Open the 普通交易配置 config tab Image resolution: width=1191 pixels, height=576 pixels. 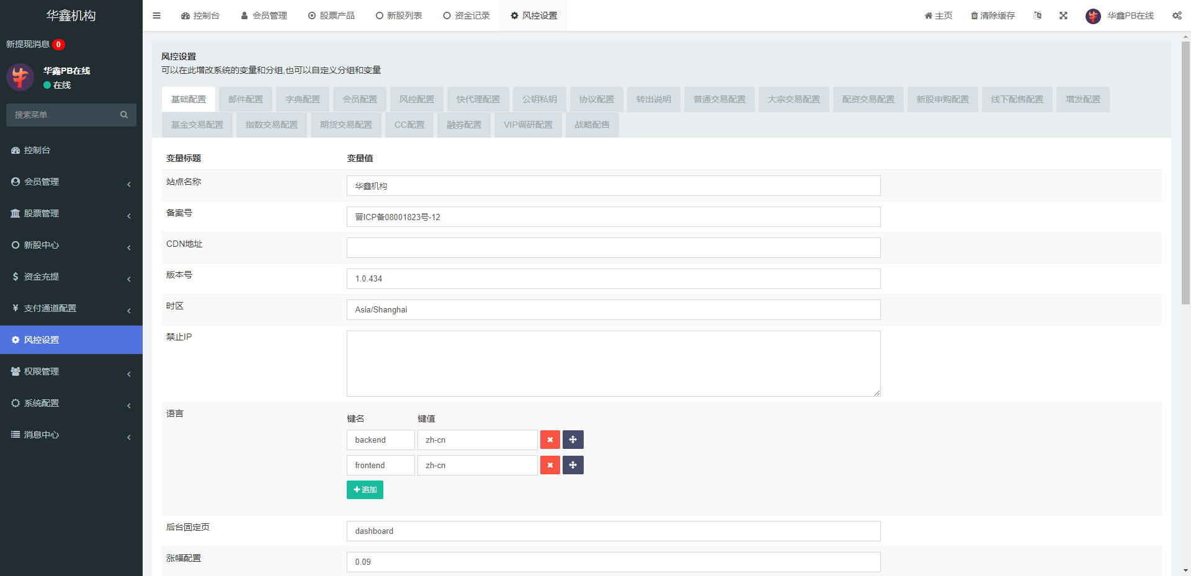click(720, 99)
